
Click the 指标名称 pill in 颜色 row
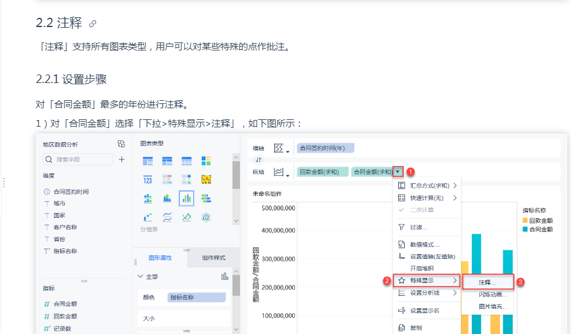(197, 297)
